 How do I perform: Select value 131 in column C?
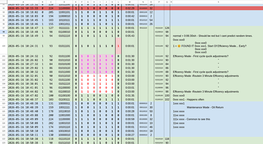coord(51,103)
